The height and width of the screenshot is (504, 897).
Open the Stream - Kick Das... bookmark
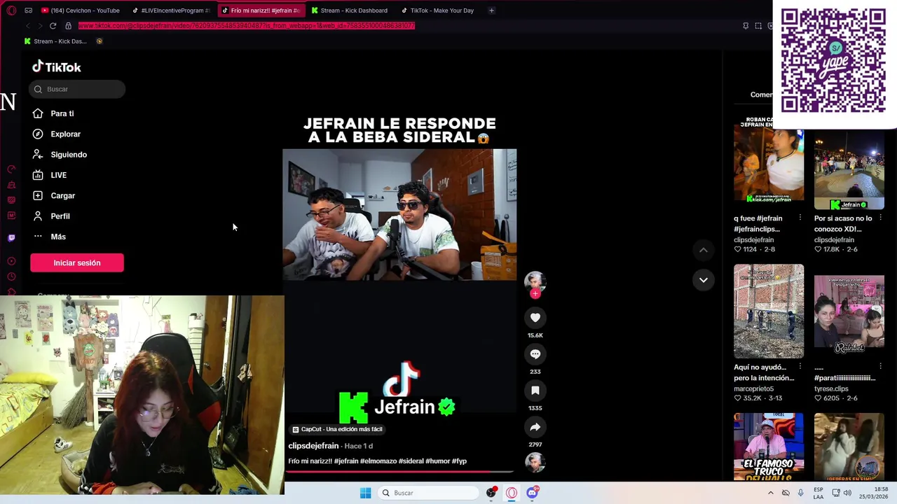click(x=55, y=41)
